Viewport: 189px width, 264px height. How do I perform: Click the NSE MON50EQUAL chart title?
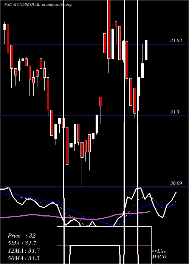tap(22, 5)
